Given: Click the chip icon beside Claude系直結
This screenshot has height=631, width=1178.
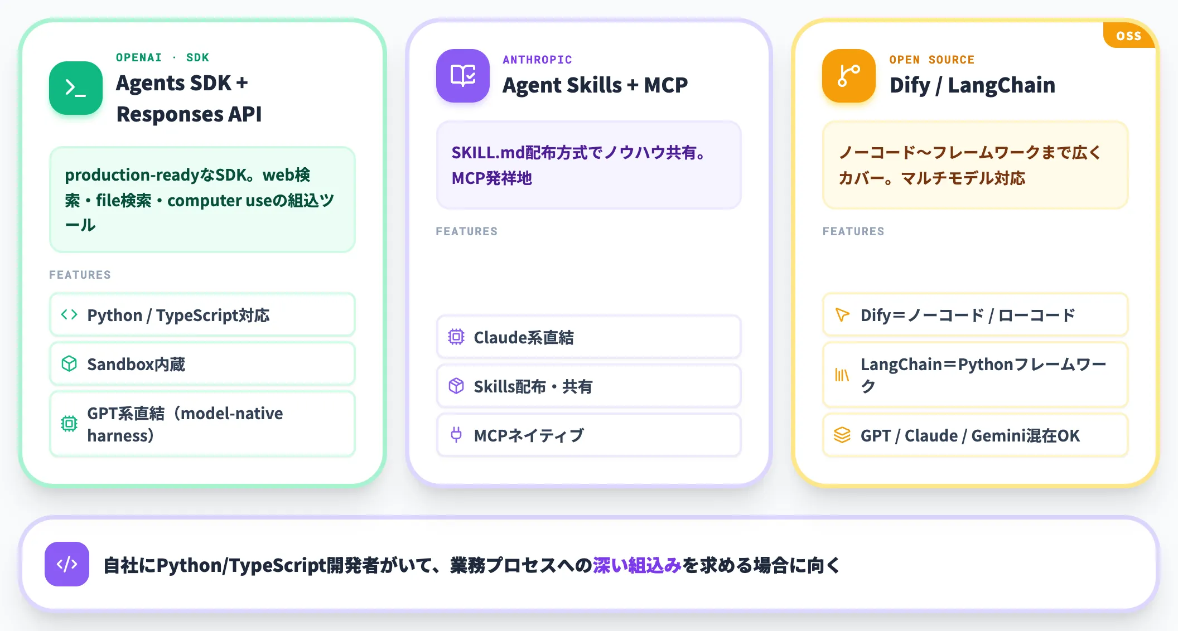Looking at the screenshot, I should click(x=456, y=337).
